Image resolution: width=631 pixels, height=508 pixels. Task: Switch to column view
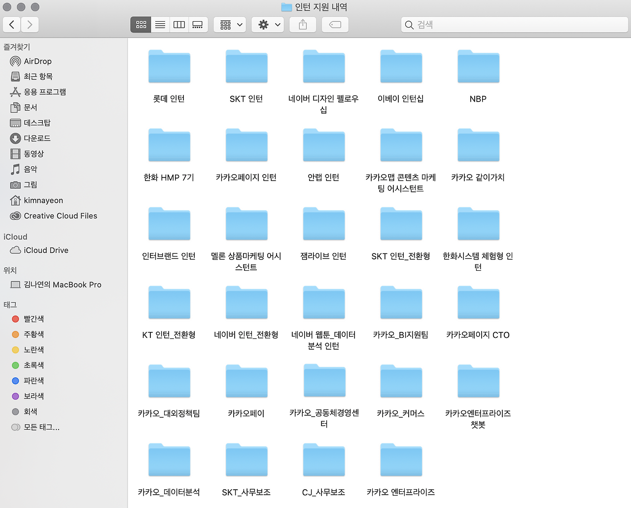[179, 25]
